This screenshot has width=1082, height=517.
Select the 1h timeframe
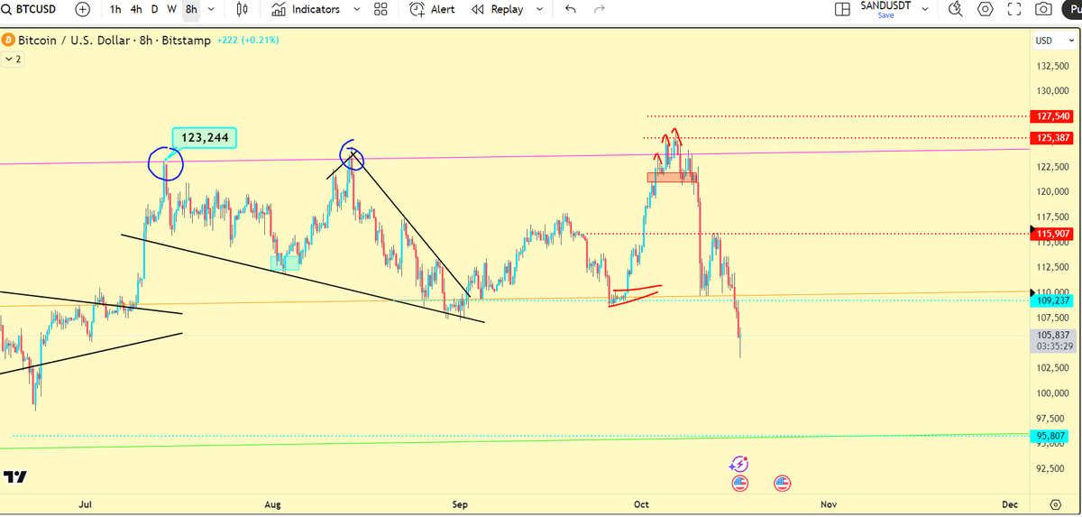[x=115, y=9]
